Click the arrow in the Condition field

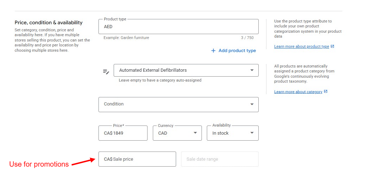tap(252, 104)
